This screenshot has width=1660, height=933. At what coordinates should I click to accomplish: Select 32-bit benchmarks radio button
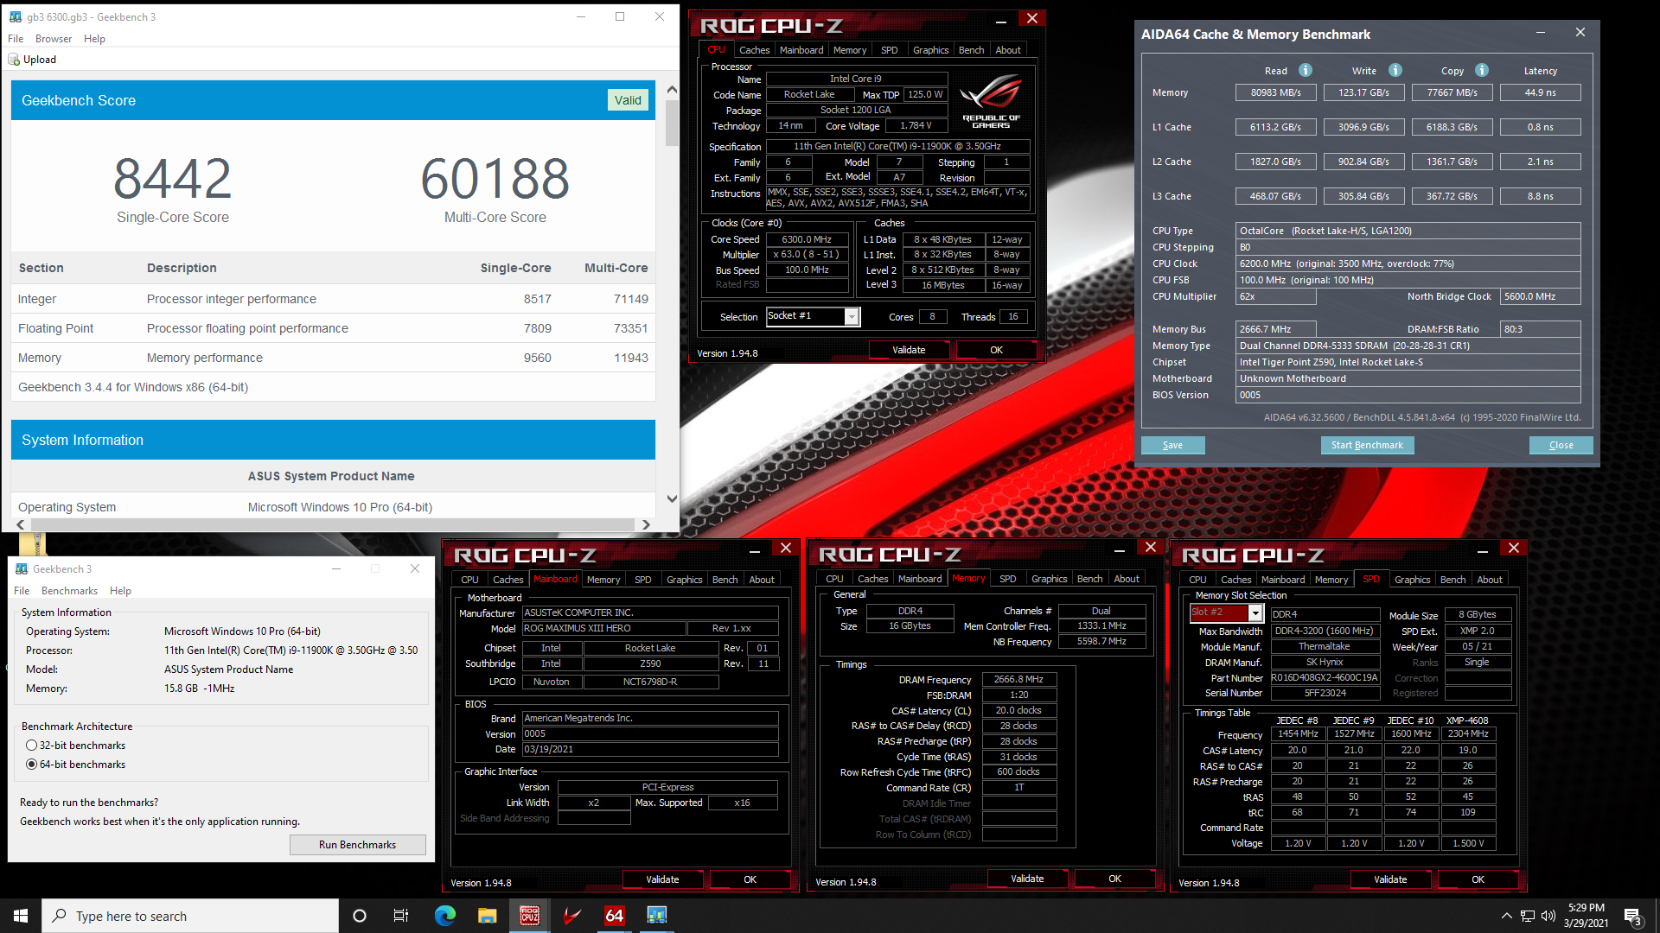click(32, 746)
